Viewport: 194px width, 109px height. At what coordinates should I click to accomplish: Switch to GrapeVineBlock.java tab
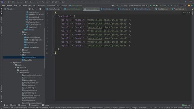tap(73, 9)
